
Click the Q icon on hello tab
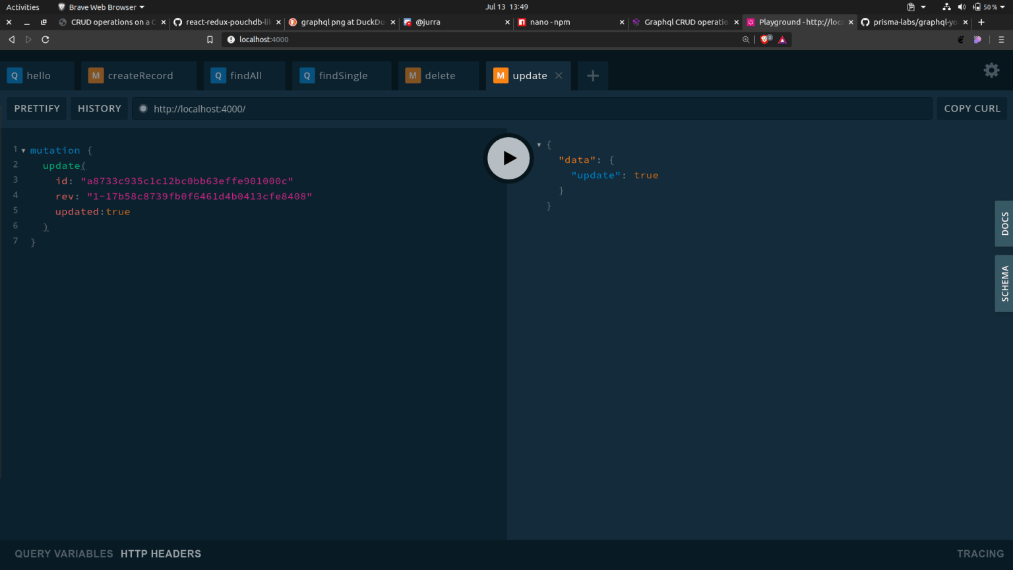(15, 76)
